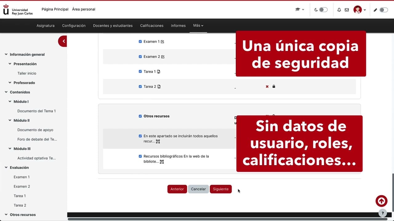
Task: Click the lock icon in Tarea 2 row
Action: 274,87
